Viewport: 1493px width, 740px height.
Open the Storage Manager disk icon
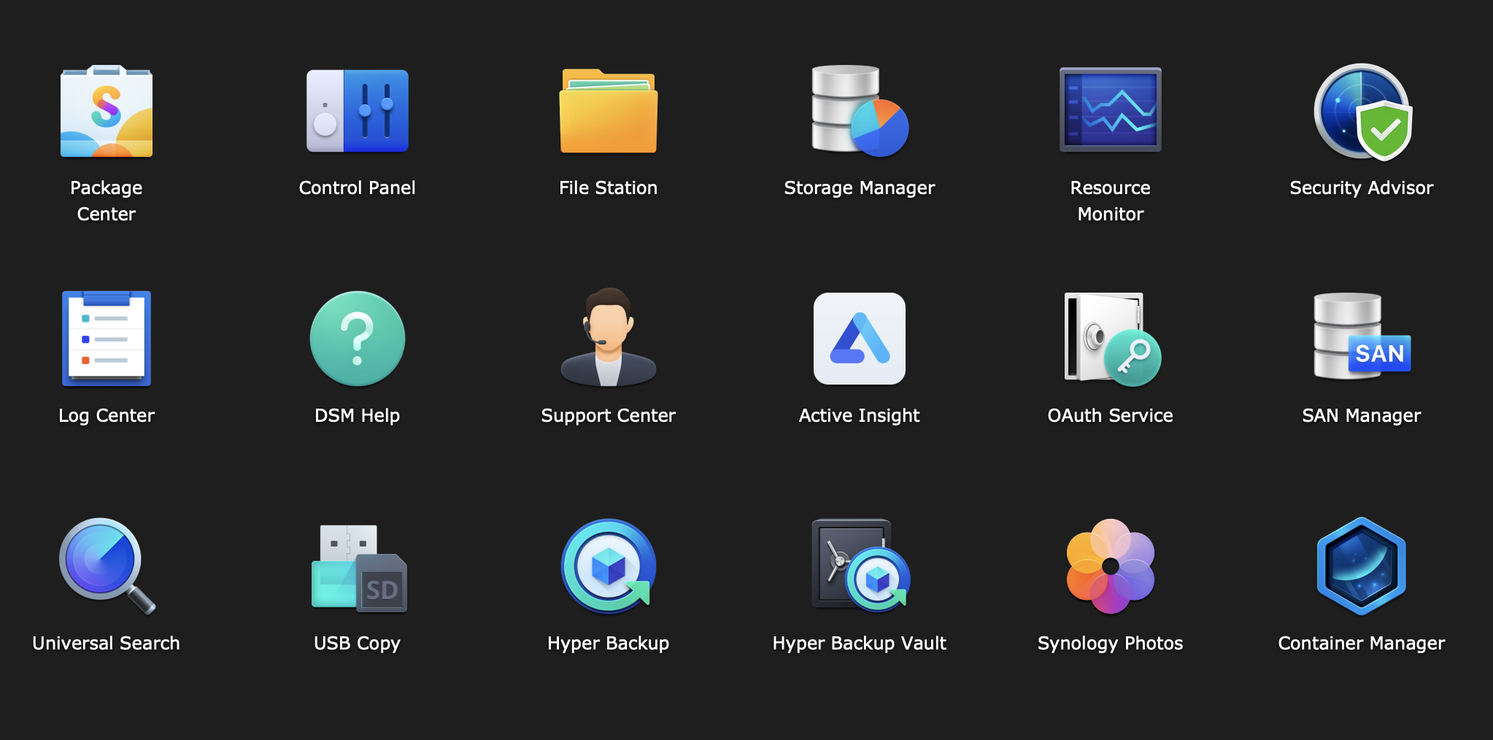[x=860, y=111]
